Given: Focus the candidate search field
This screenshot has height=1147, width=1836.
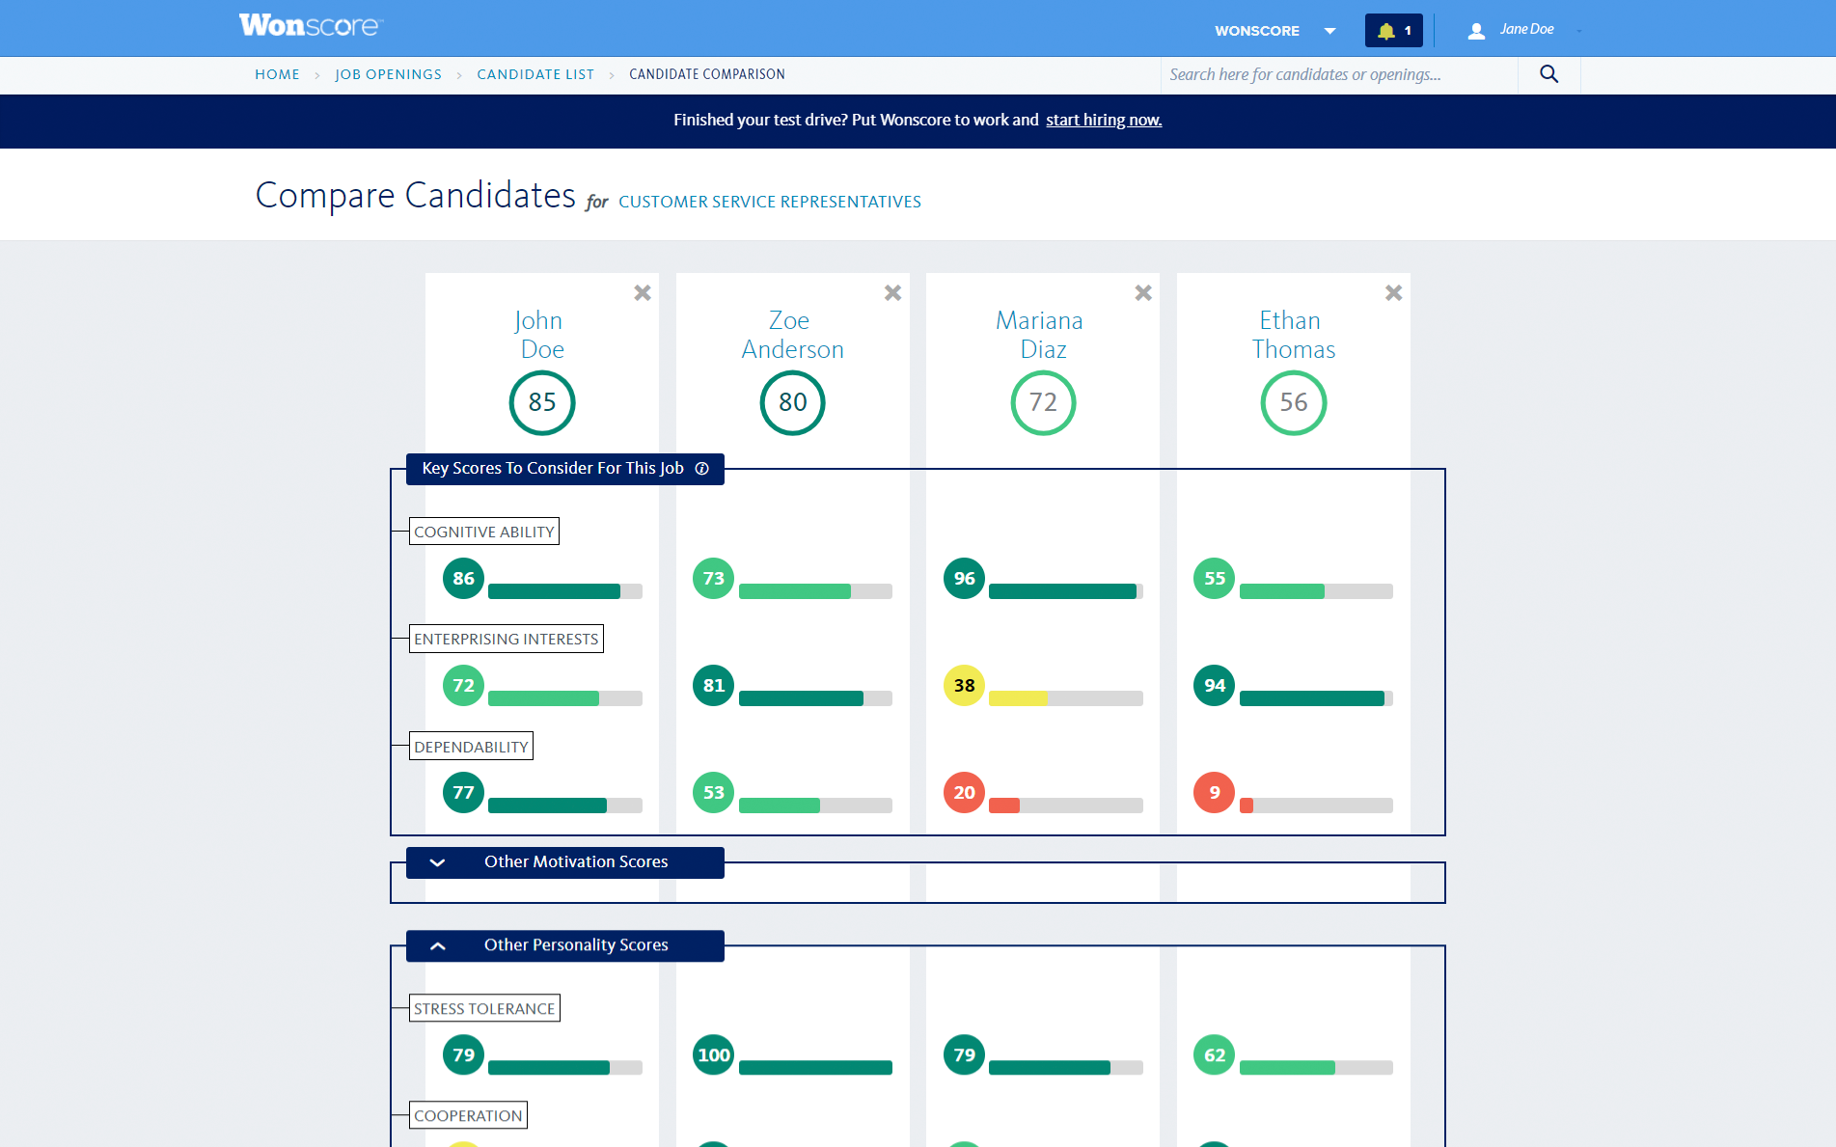Looking at the screenshot, I should pos(1337,74).
